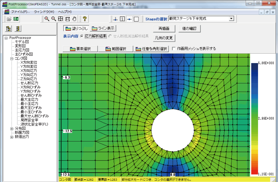Image resolution: width=278 pixels, height=182 pixels.
Task: Select 最大せん断ひずみ contour item
Action: [x=34, y=116]
